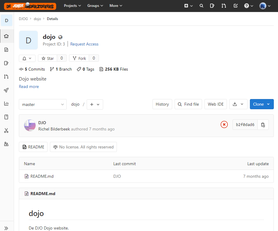This screenshot has height=231, width=278.
Task: Launch the Web IDE
Action: pos(216,104)
